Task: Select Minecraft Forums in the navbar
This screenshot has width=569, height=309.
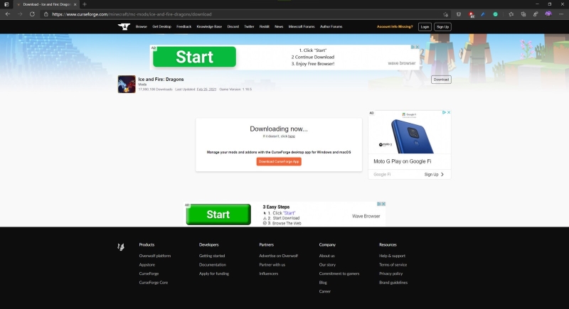Action: click(302, 26)
